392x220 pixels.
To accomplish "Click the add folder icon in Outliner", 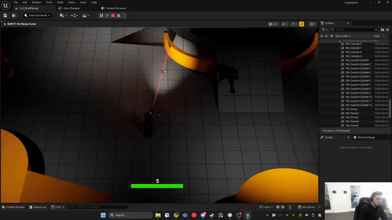I will click(x=382, y=30).
